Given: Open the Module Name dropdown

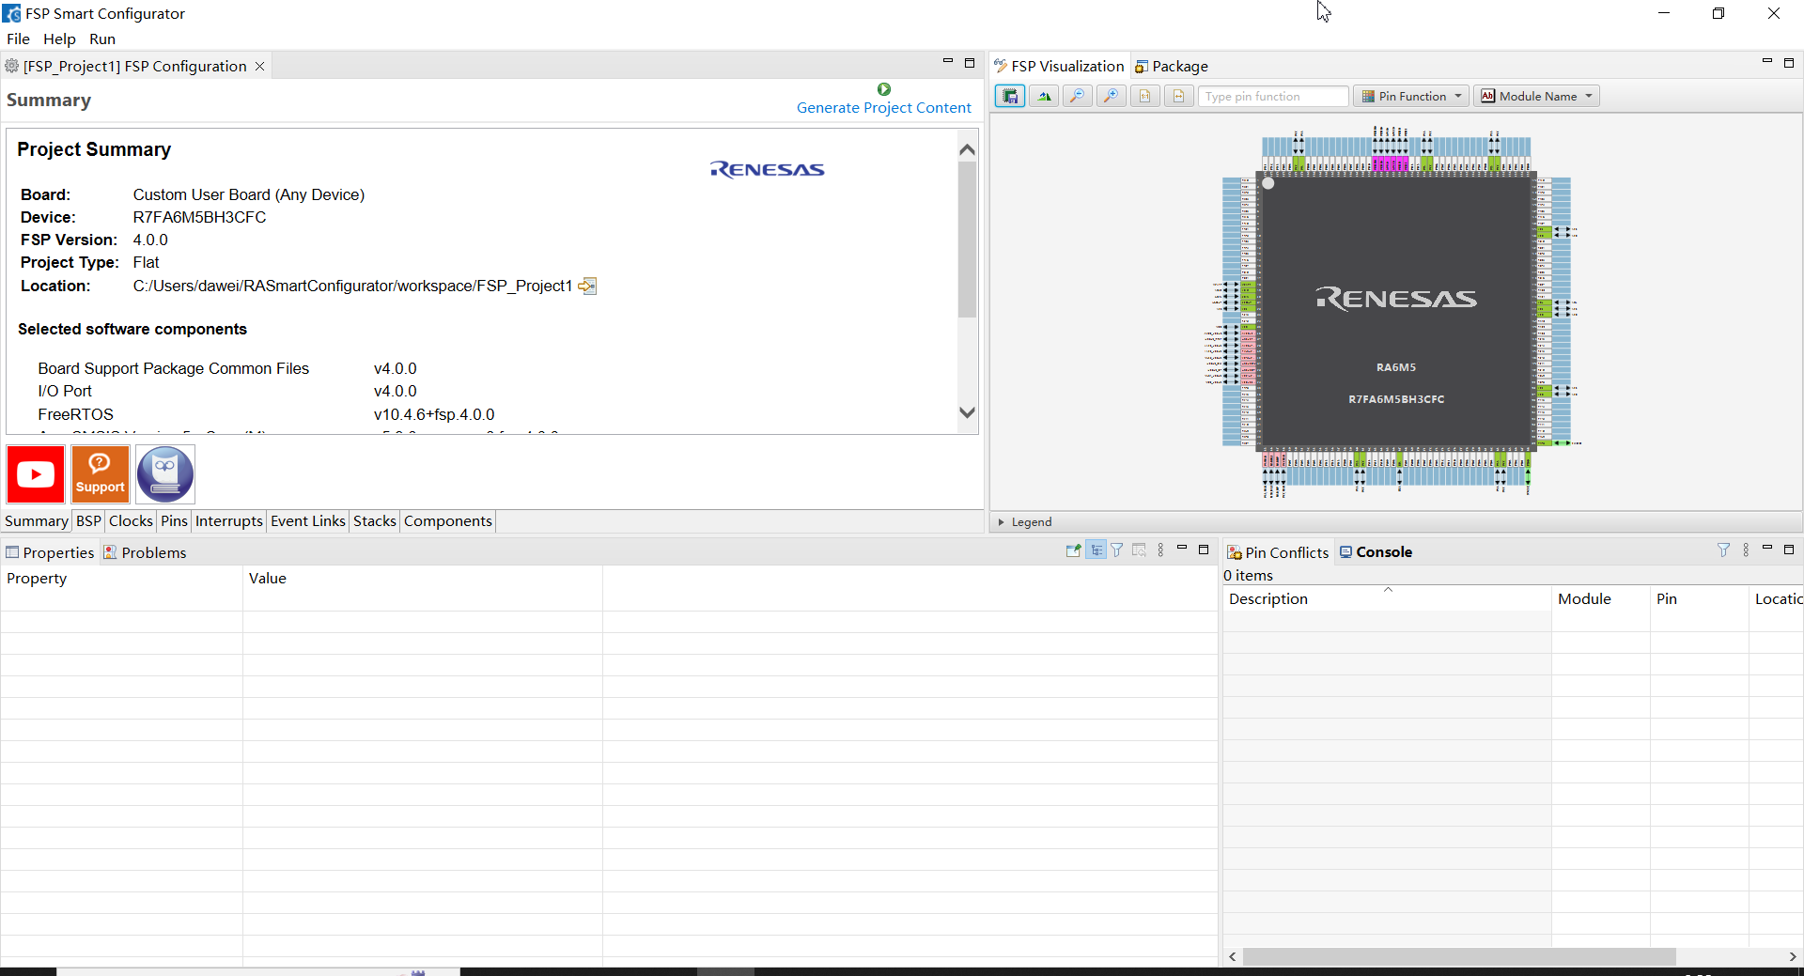Looking at the screenshot, I should pos(1537,96).
